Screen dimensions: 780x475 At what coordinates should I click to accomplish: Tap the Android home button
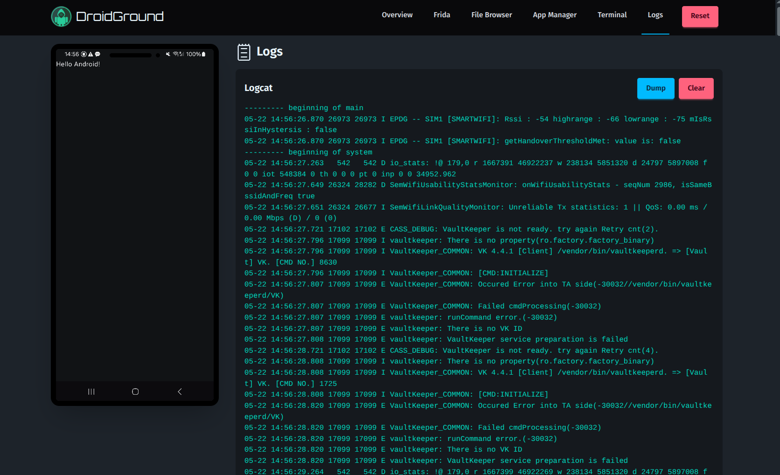click(x=135, y=391)
